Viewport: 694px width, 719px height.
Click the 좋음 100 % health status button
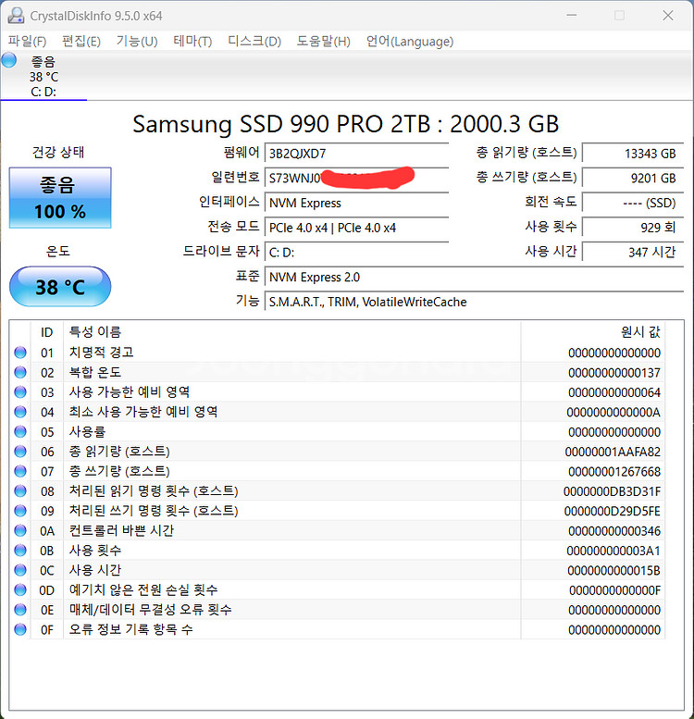point(60,198)
